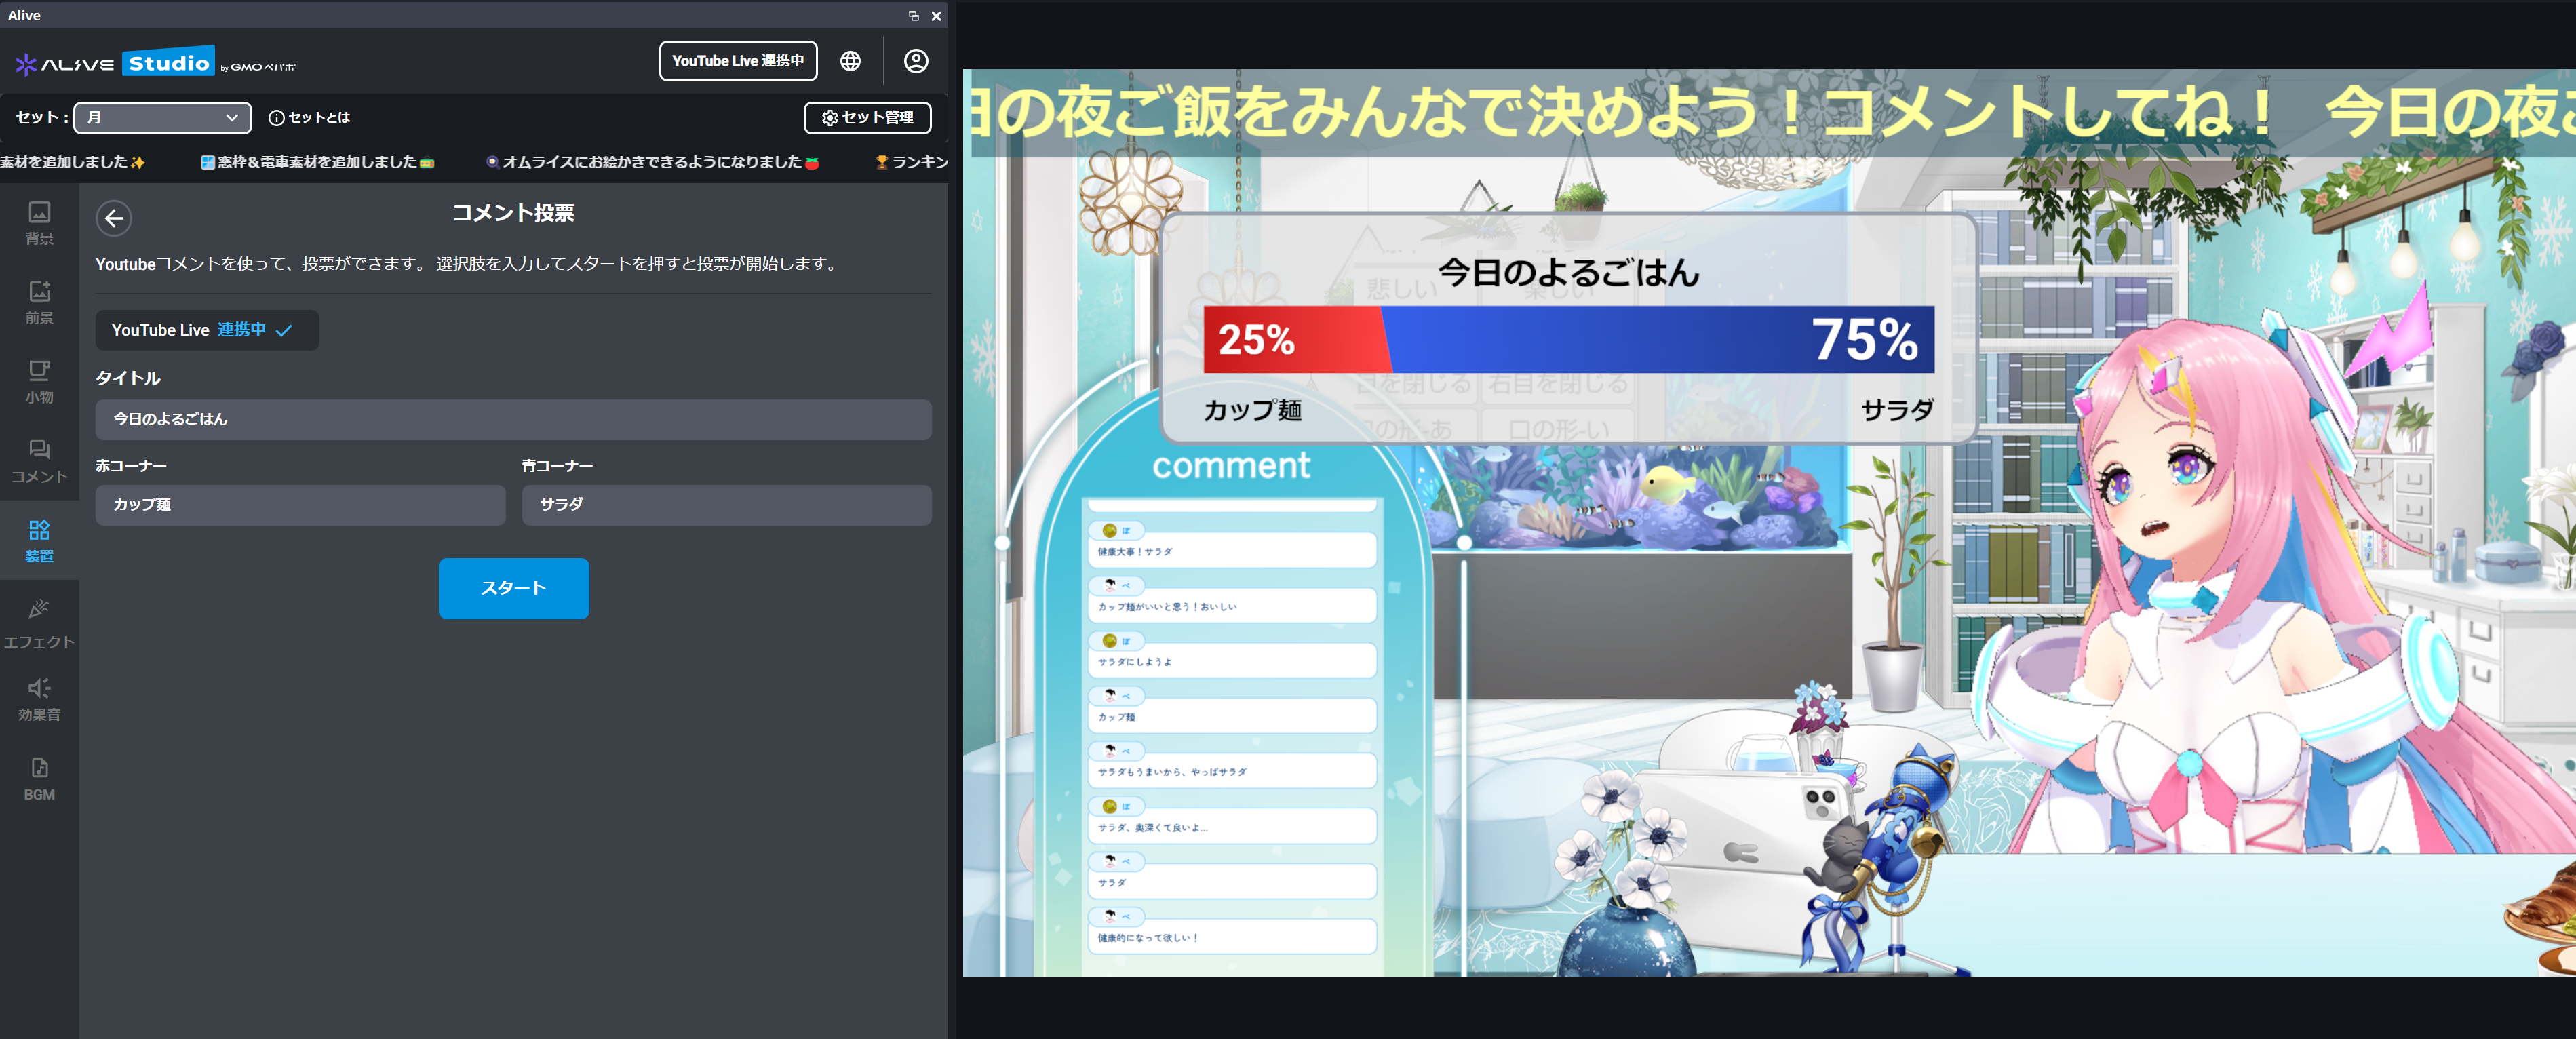Select the 前景 (foreground) panel icon

coord(39,300)
